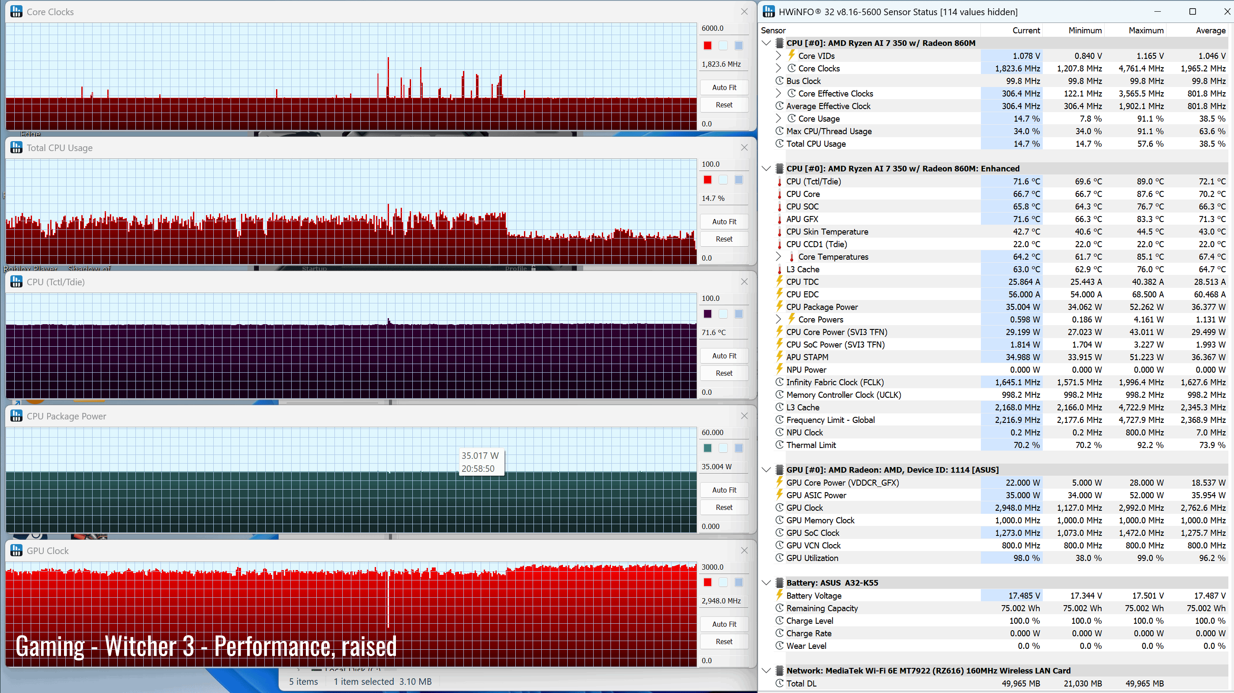Image resolution: width=1234 pixels, height=693 pixels.
Task: Maximize the HWiNFO Sensor Status window
Action: coord(1192,12)
